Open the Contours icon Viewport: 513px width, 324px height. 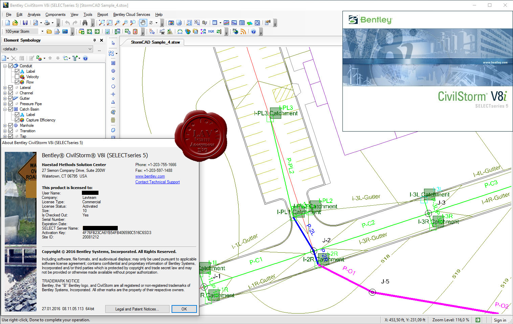(242, 23)
